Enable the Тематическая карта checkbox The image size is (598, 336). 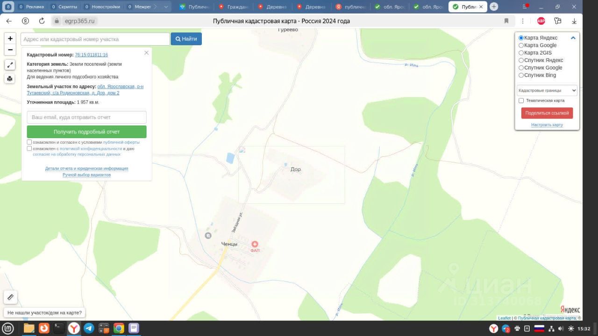521,100
